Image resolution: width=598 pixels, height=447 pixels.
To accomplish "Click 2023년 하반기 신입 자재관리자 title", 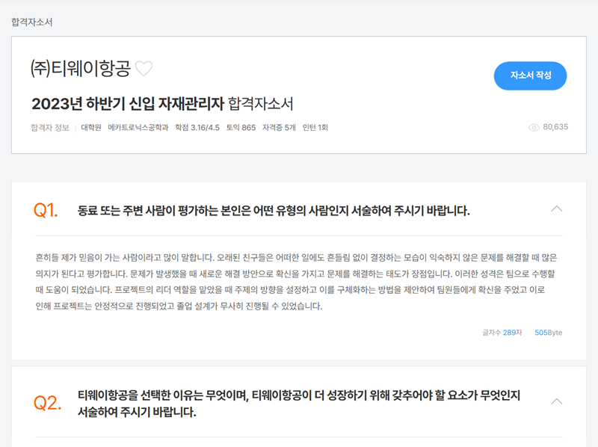I will (x=128, y=104).
